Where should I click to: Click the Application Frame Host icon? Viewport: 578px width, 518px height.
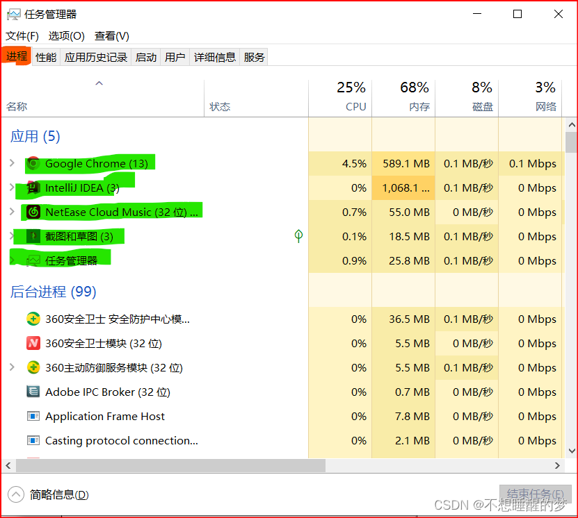[x=33, y=416]
